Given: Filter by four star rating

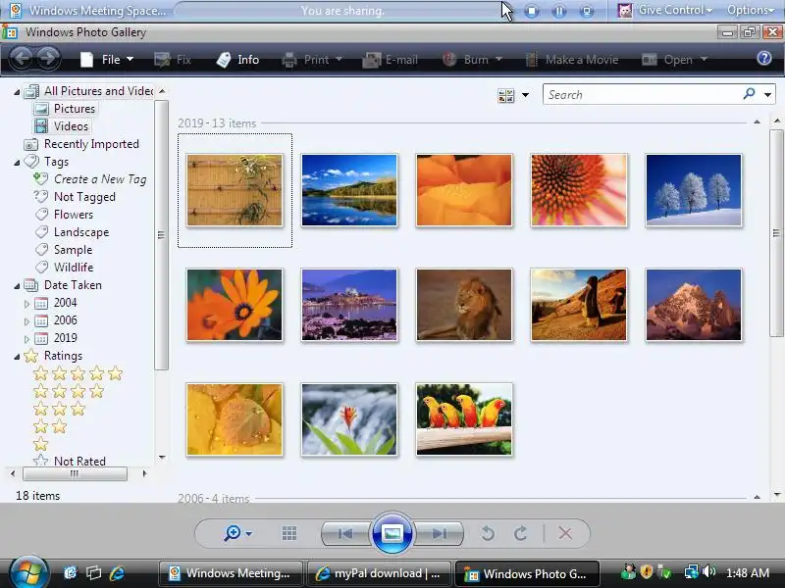Looking at the screenshot, I should (x=68, y=391).
